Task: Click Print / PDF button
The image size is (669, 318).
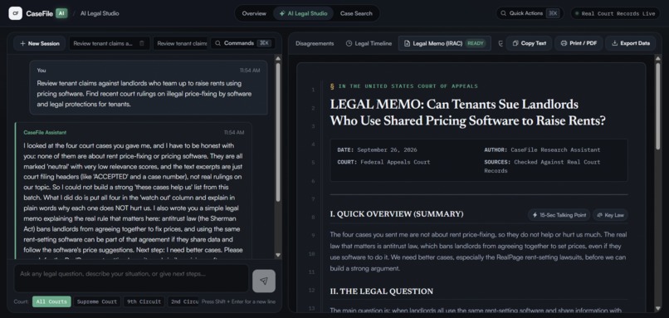Action: pyautogui.click(x=579, y=43)
